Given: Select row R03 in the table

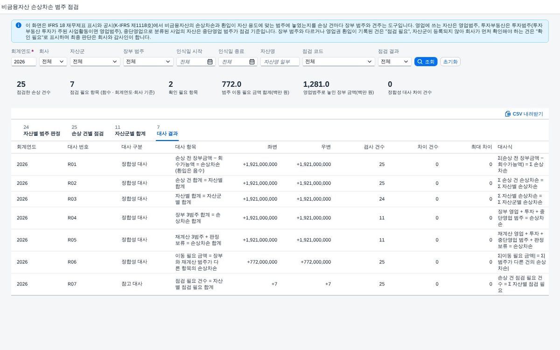Looking at the screenshot, I should click(x=280, y=199).
